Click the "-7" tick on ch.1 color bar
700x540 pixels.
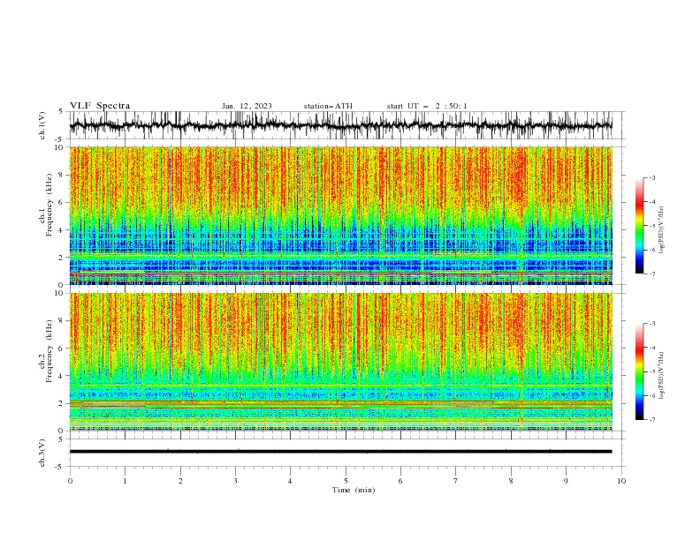651,274
